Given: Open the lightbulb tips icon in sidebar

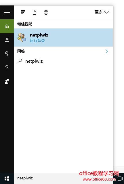Looking at the screenshot, I should (x=7, y=54).
